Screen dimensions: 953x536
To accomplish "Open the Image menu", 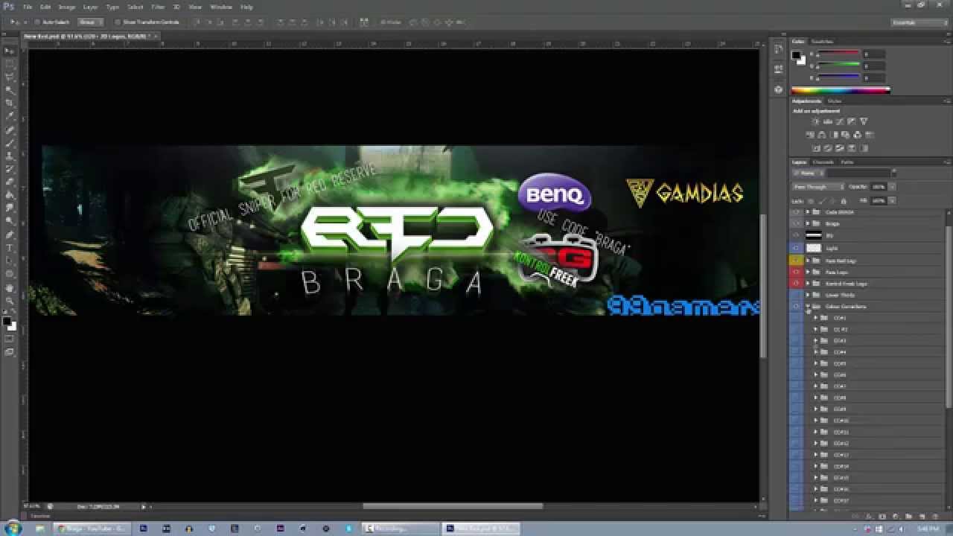I will [x=67, y=7].
